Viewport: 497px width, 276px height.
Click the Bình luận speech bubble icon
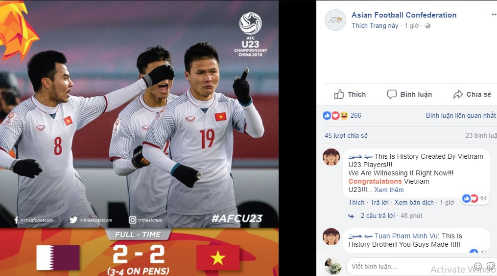(392, 94)
